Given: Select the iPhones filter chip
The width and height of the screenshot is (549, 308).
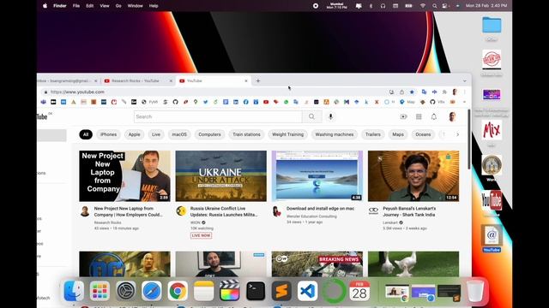Looking at the screenshot, I should 109,134.
